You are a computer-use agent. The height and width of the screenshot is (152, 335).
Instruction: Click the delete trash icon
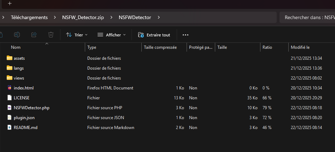(51, 35)
